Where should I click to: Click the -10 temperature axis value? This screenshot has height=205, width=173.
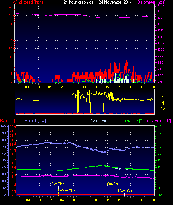pyautogui.click(x=159, y=195)
